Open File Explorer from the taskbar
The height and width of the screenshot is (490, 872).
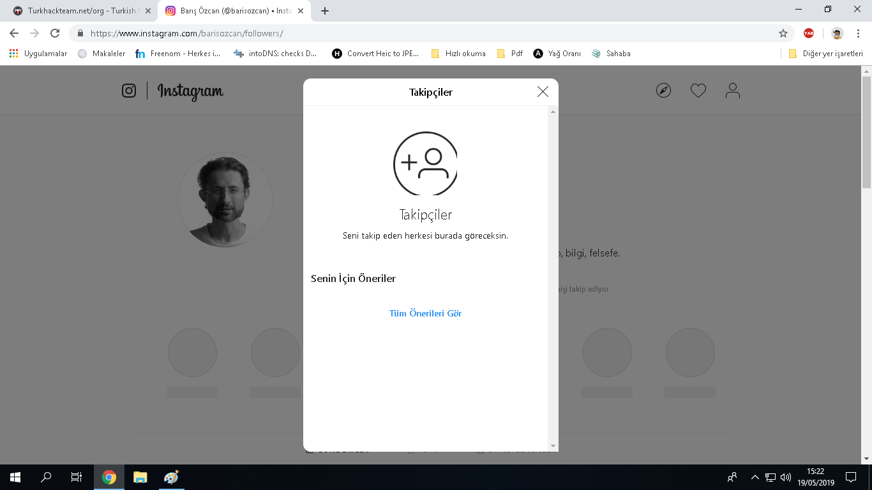click(x=140, y=477)
